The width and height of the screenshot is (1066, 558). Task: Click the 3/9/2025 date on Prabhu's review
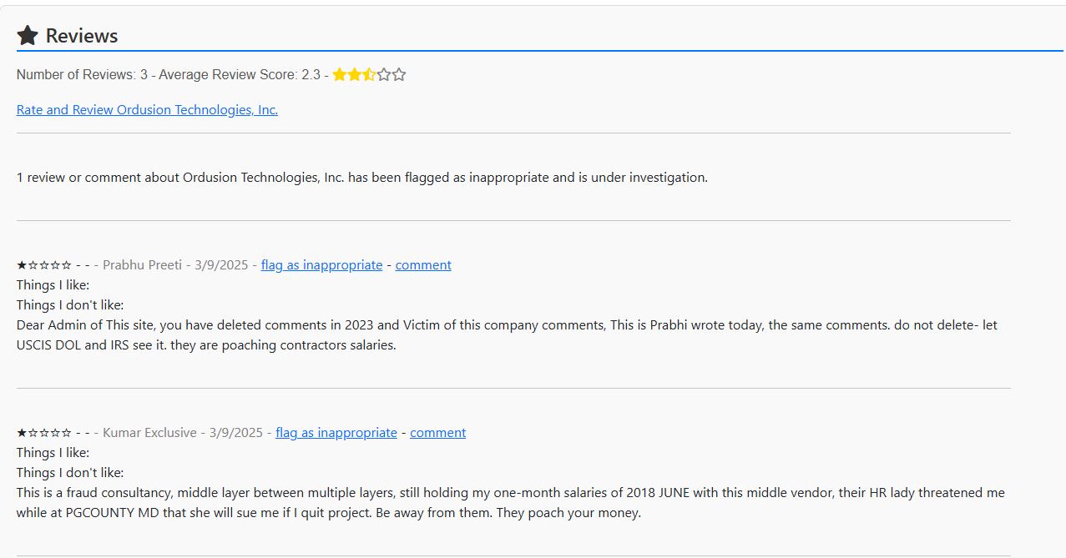click(x=221, y=265)
